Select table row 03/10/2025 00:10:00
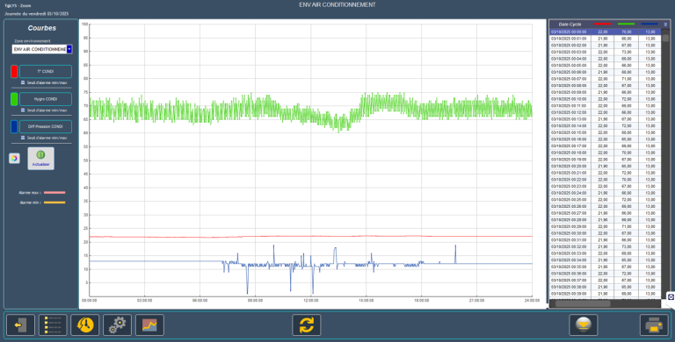Screen dimensions: 675x342 [606, 99]
